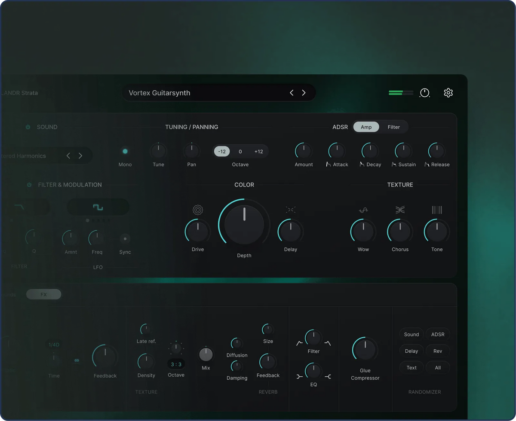Click the Pan knob

(192, 151)
